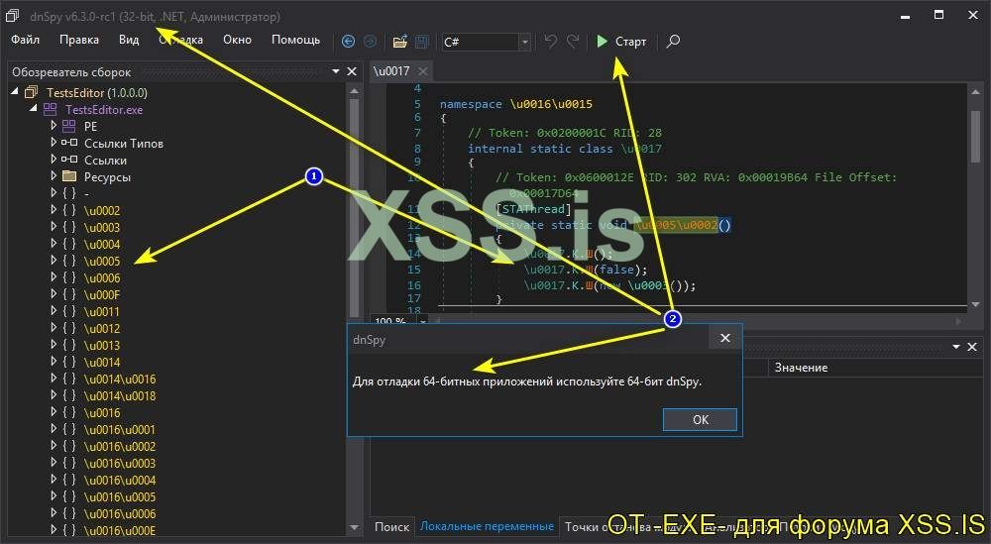Expand the \u0002 namespace node
Screen dimensions: 991x544
pos(54,210)
